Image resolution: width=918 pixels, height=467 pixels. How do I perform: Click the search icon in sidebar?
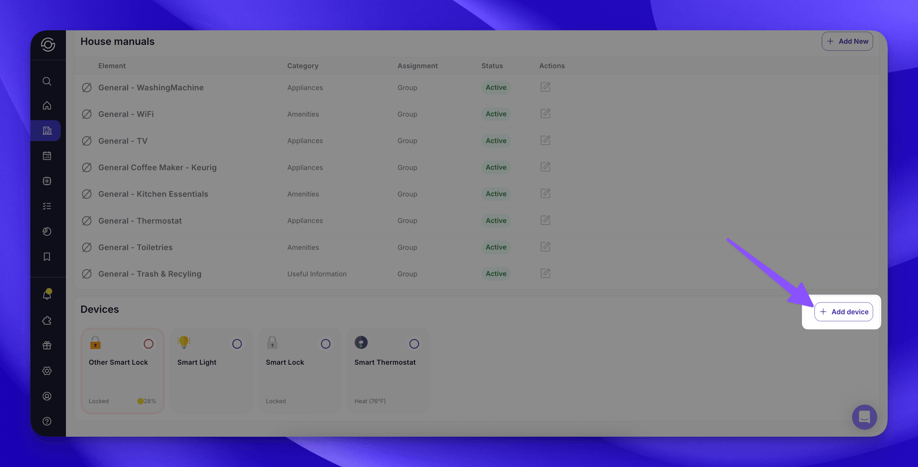coord(47,81)
